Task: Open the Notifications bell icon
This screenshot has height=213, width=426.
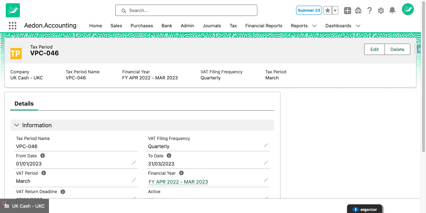Action: (392, 11)
